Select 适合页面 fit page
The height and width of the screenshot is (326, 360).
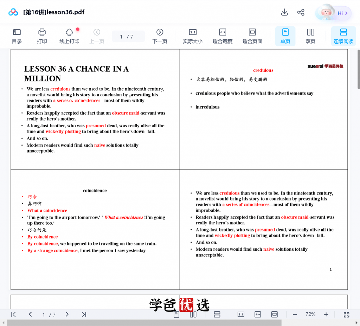click(252, 36)
